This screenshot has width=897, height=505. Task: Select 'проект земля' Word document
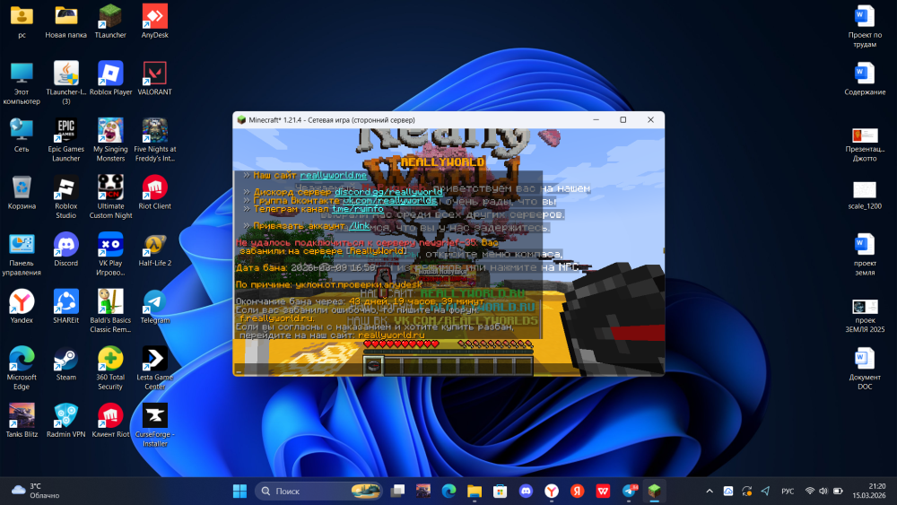tap(865, 255)
